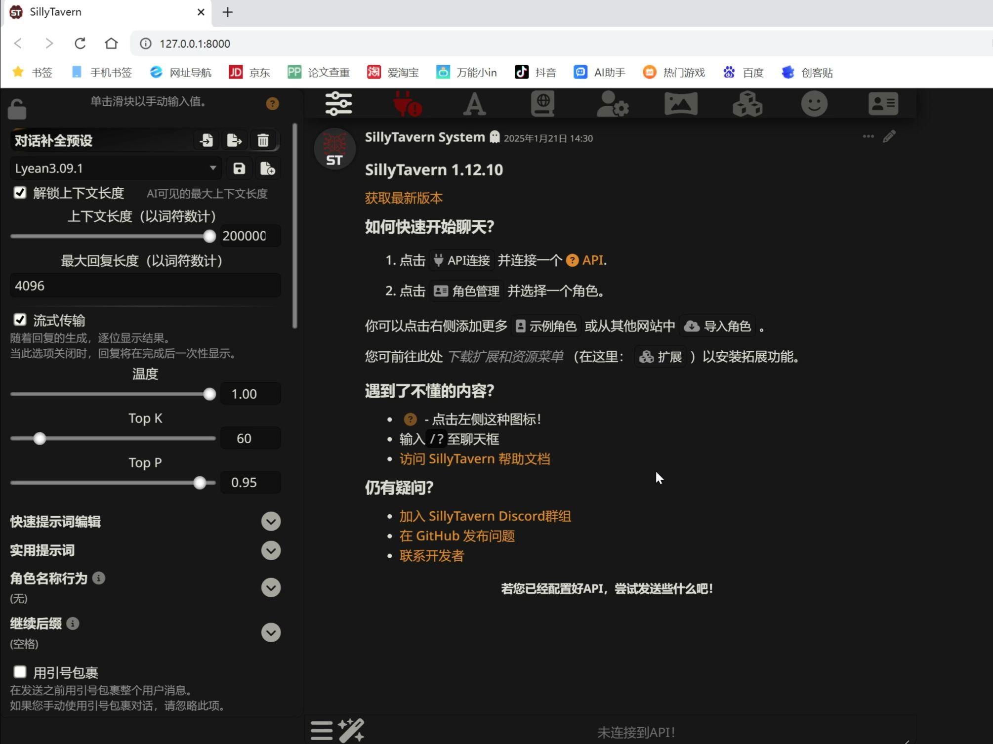Open World Info book icon
Screen dimensions: 993x744
pyautogui.click(x=542, y=104)
